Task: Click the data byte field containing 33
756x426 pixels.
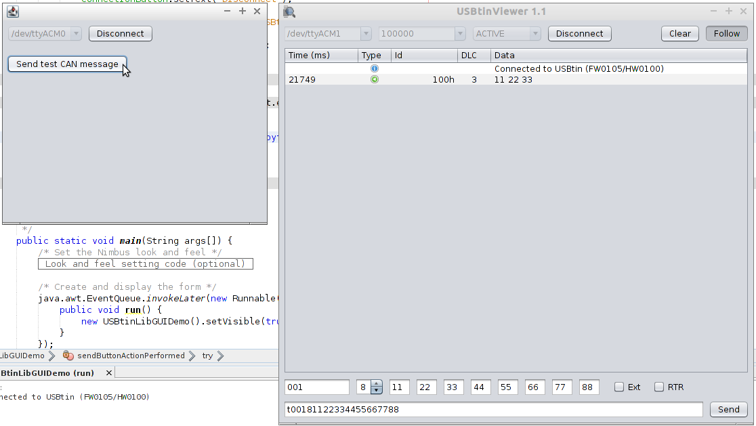Action: (453, 387)
